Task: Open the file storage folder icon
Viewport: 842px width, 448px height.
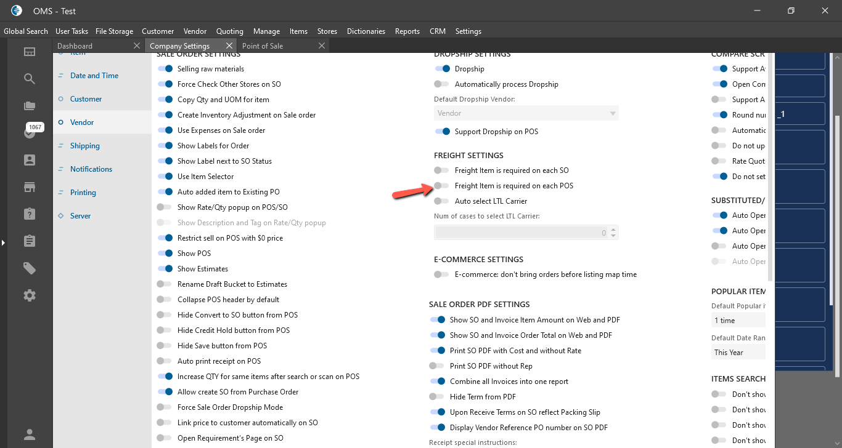Action: [x=30, y=106]
